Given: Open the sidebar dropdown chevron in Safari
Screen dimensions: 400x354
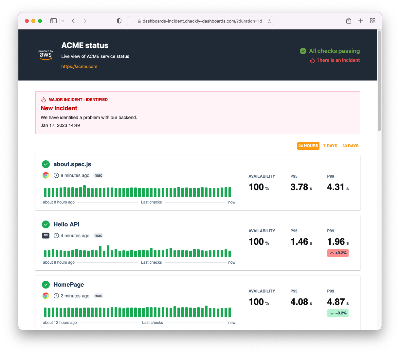Looking at the screenshot, I should coord(63,20).
